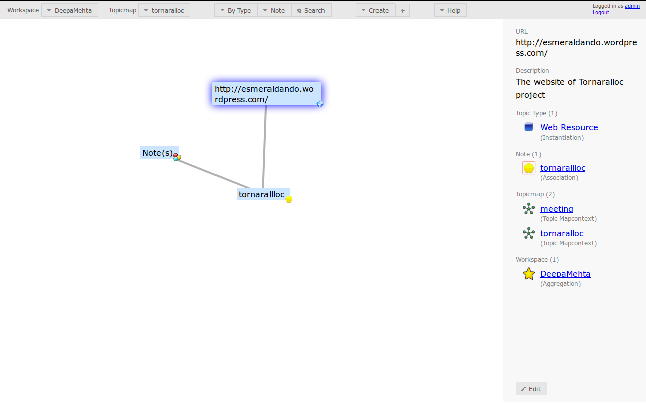Screen dimensions: 646x403
Task: Click the description 'The website of Tornaralloc project'
Action: (x=570, y=88)
